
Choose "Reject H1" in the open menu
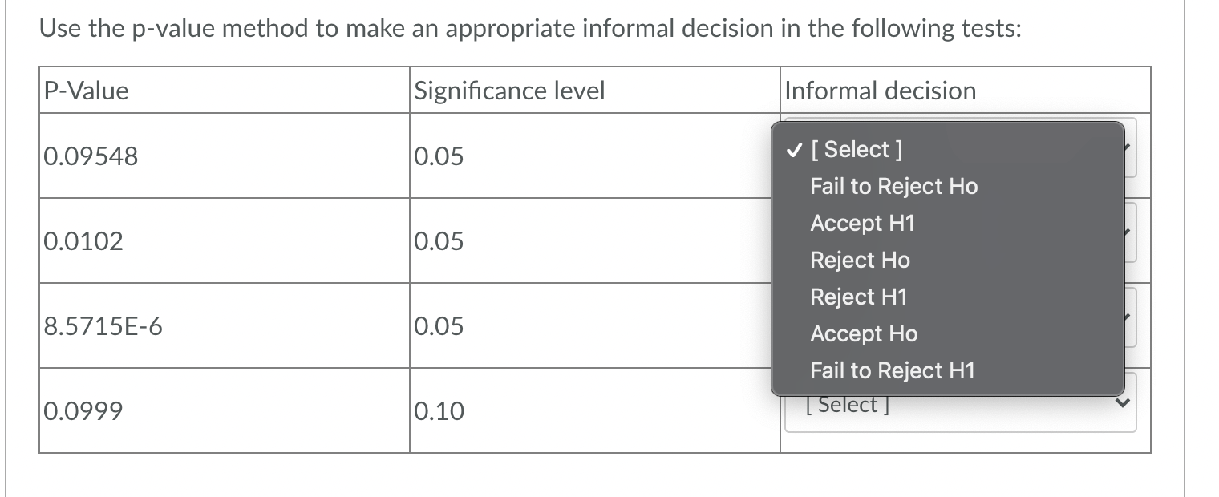(858, 297)
